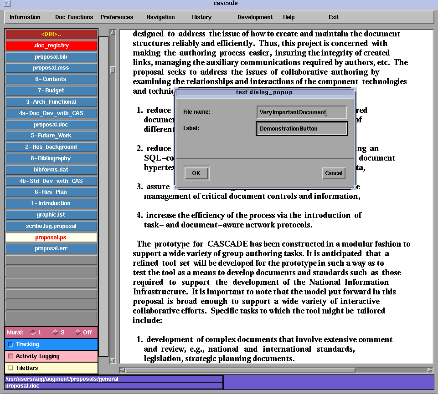The width and height of the screenshot is (438, 394).
Task: Click the scroll down arrow of document pane
Action: 113,361
